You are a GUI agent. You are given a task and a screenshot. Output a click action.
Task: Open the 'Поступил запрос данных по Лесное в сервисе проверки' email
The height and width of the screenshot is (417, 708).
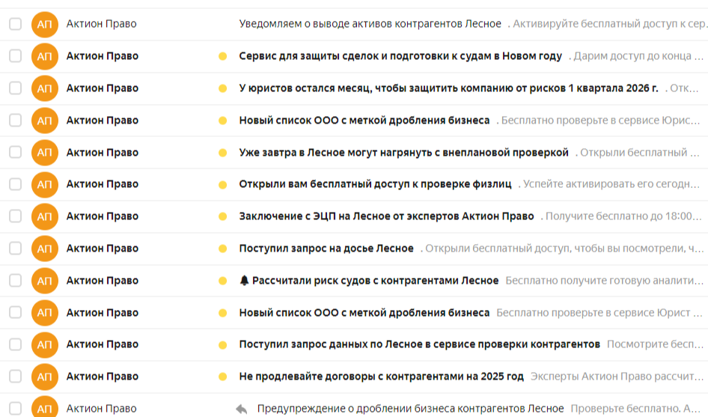[x=419, y=344]
